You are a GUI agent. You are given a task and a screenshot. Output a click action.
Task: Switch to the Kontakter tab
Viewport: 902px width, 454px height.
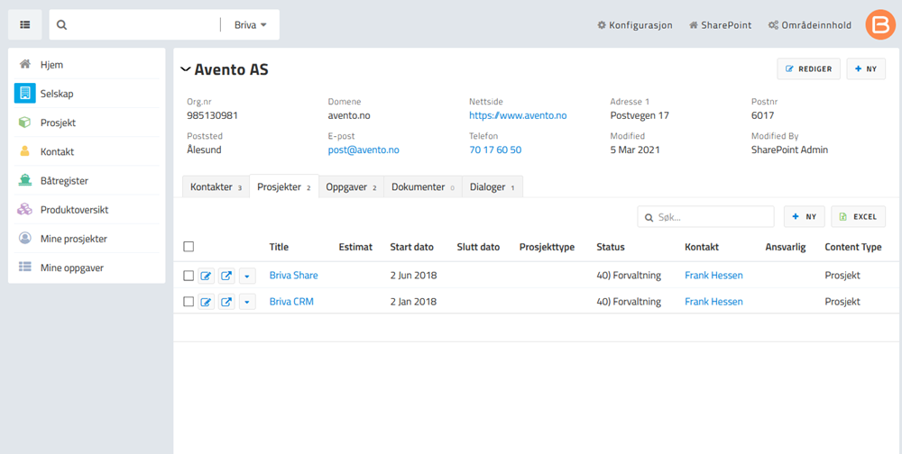pyautogui.click(x=216, y=186)
